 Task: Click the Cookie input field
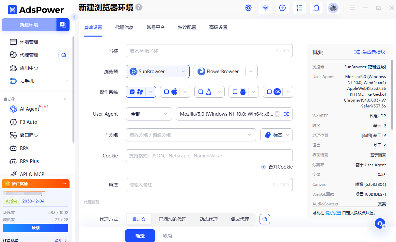(209, 156)
